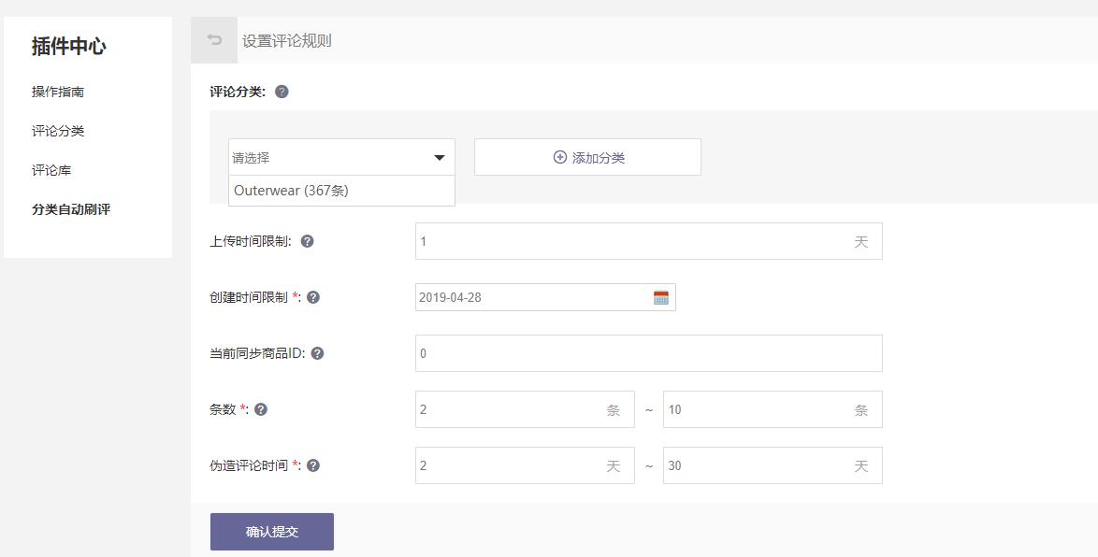Image resolution: width=1098 pixels, height=557 pixels.
Task: Click help icon beside 创建时间限制
Action: (x=313, y=297)
